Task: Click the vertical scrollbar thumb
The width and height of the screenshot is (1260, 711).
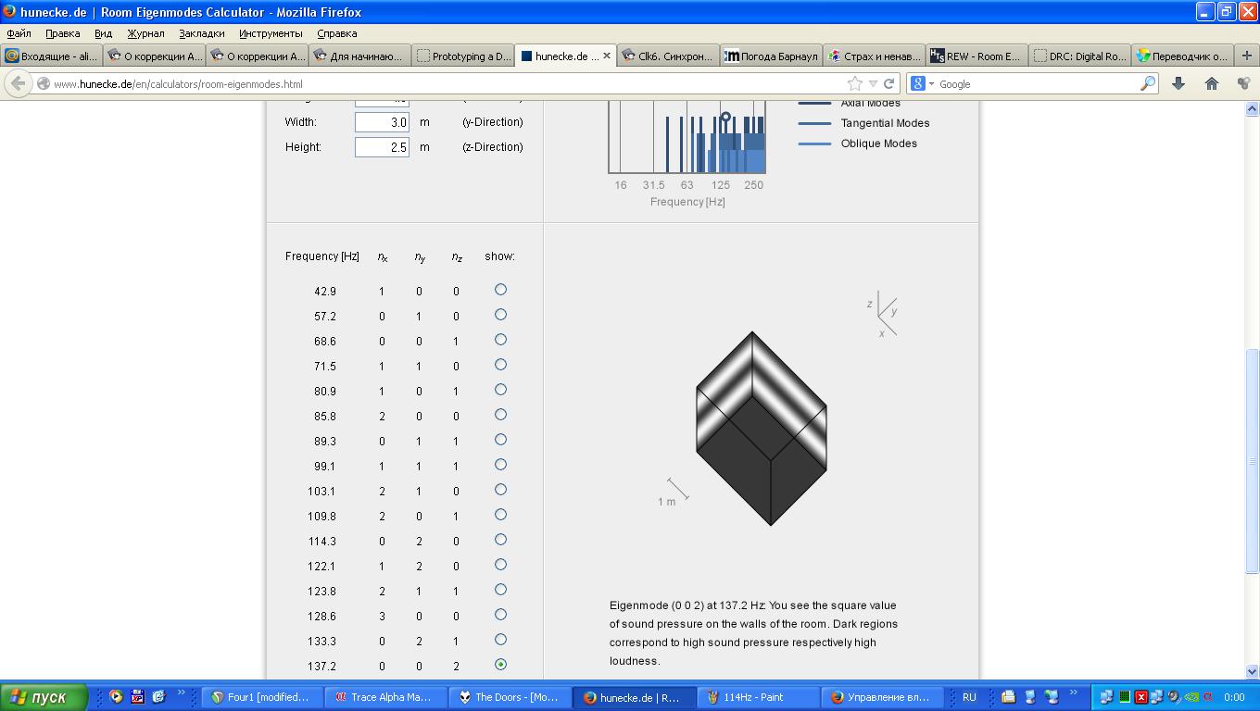Action: point(1252,461)
